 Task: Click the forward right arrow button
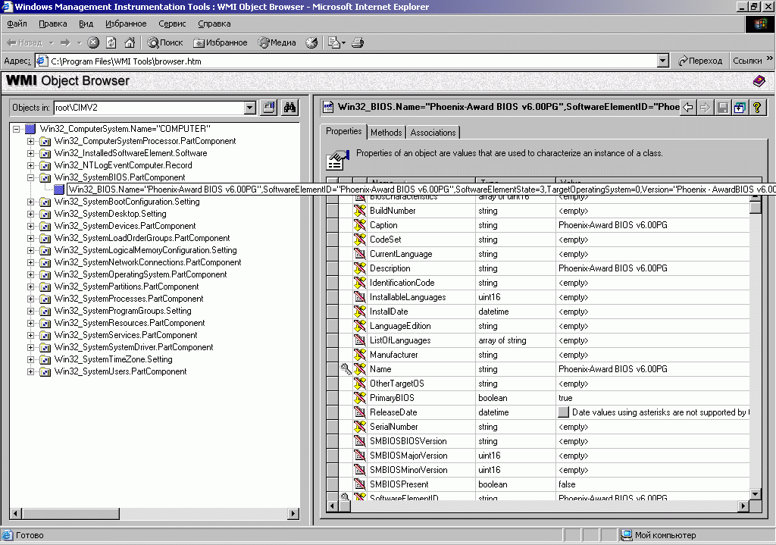(706, 107)
